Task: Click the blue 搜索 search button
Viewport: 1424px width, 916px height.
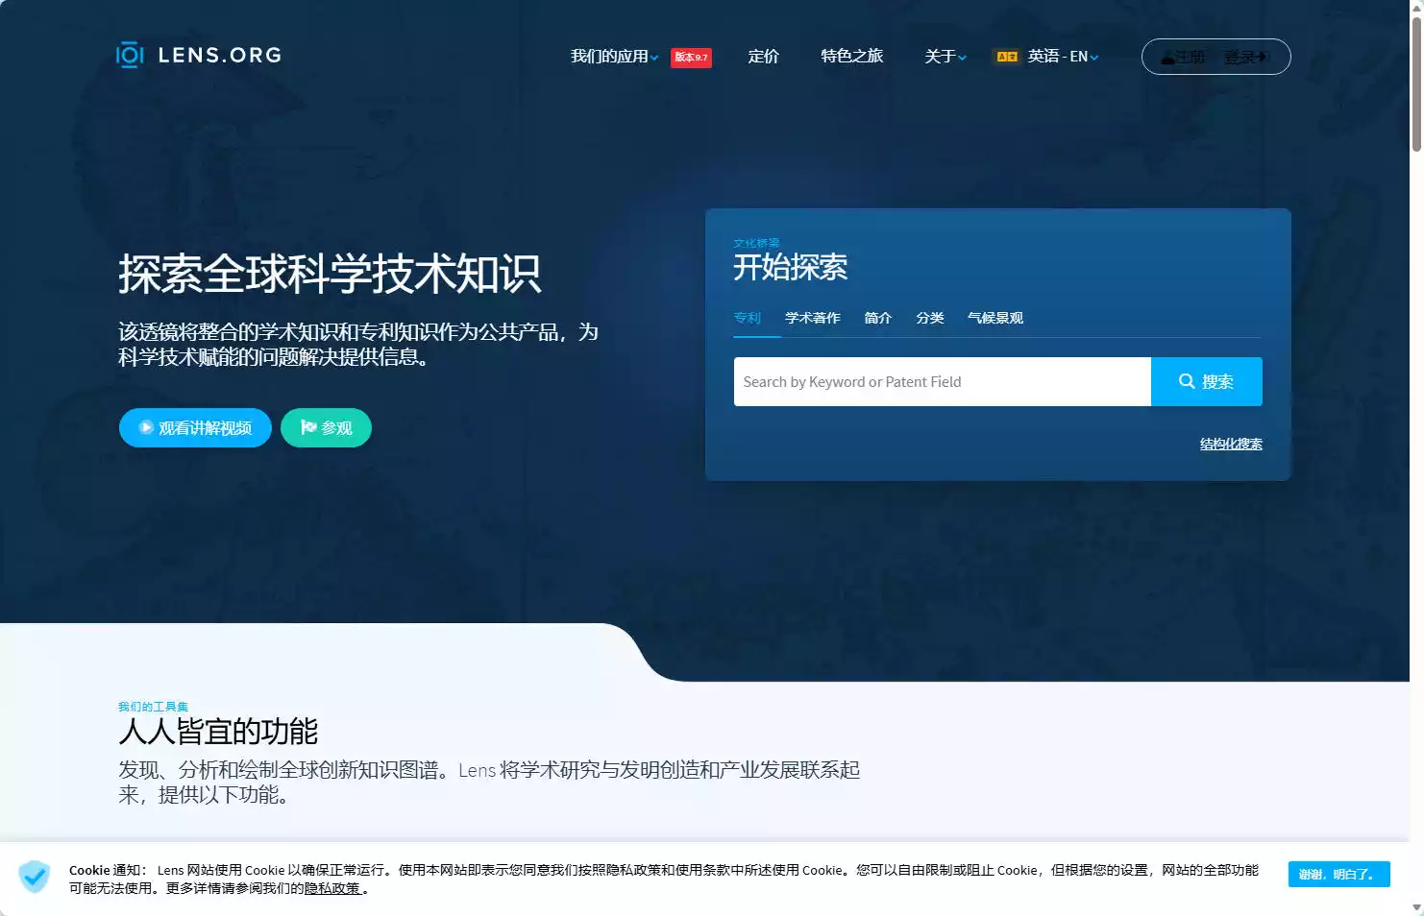Action: click(1207, 381)
